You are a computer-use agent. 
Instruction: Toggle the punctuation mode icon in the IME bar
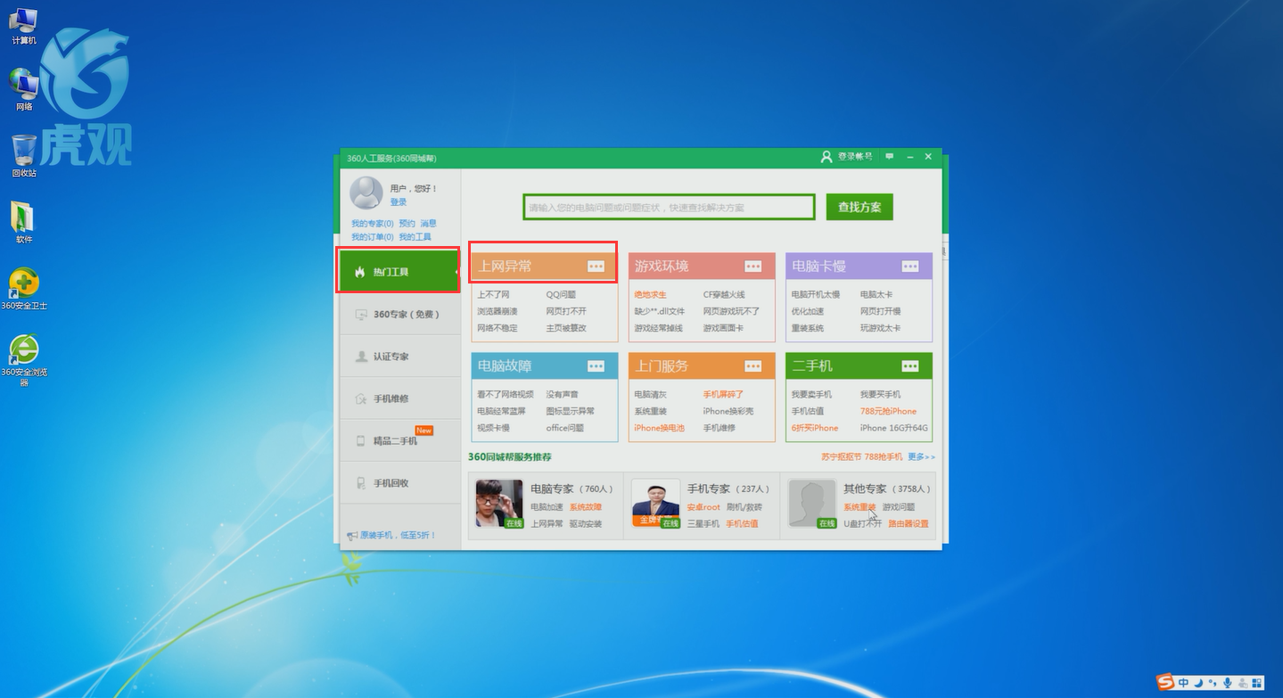coord(1213,684)
